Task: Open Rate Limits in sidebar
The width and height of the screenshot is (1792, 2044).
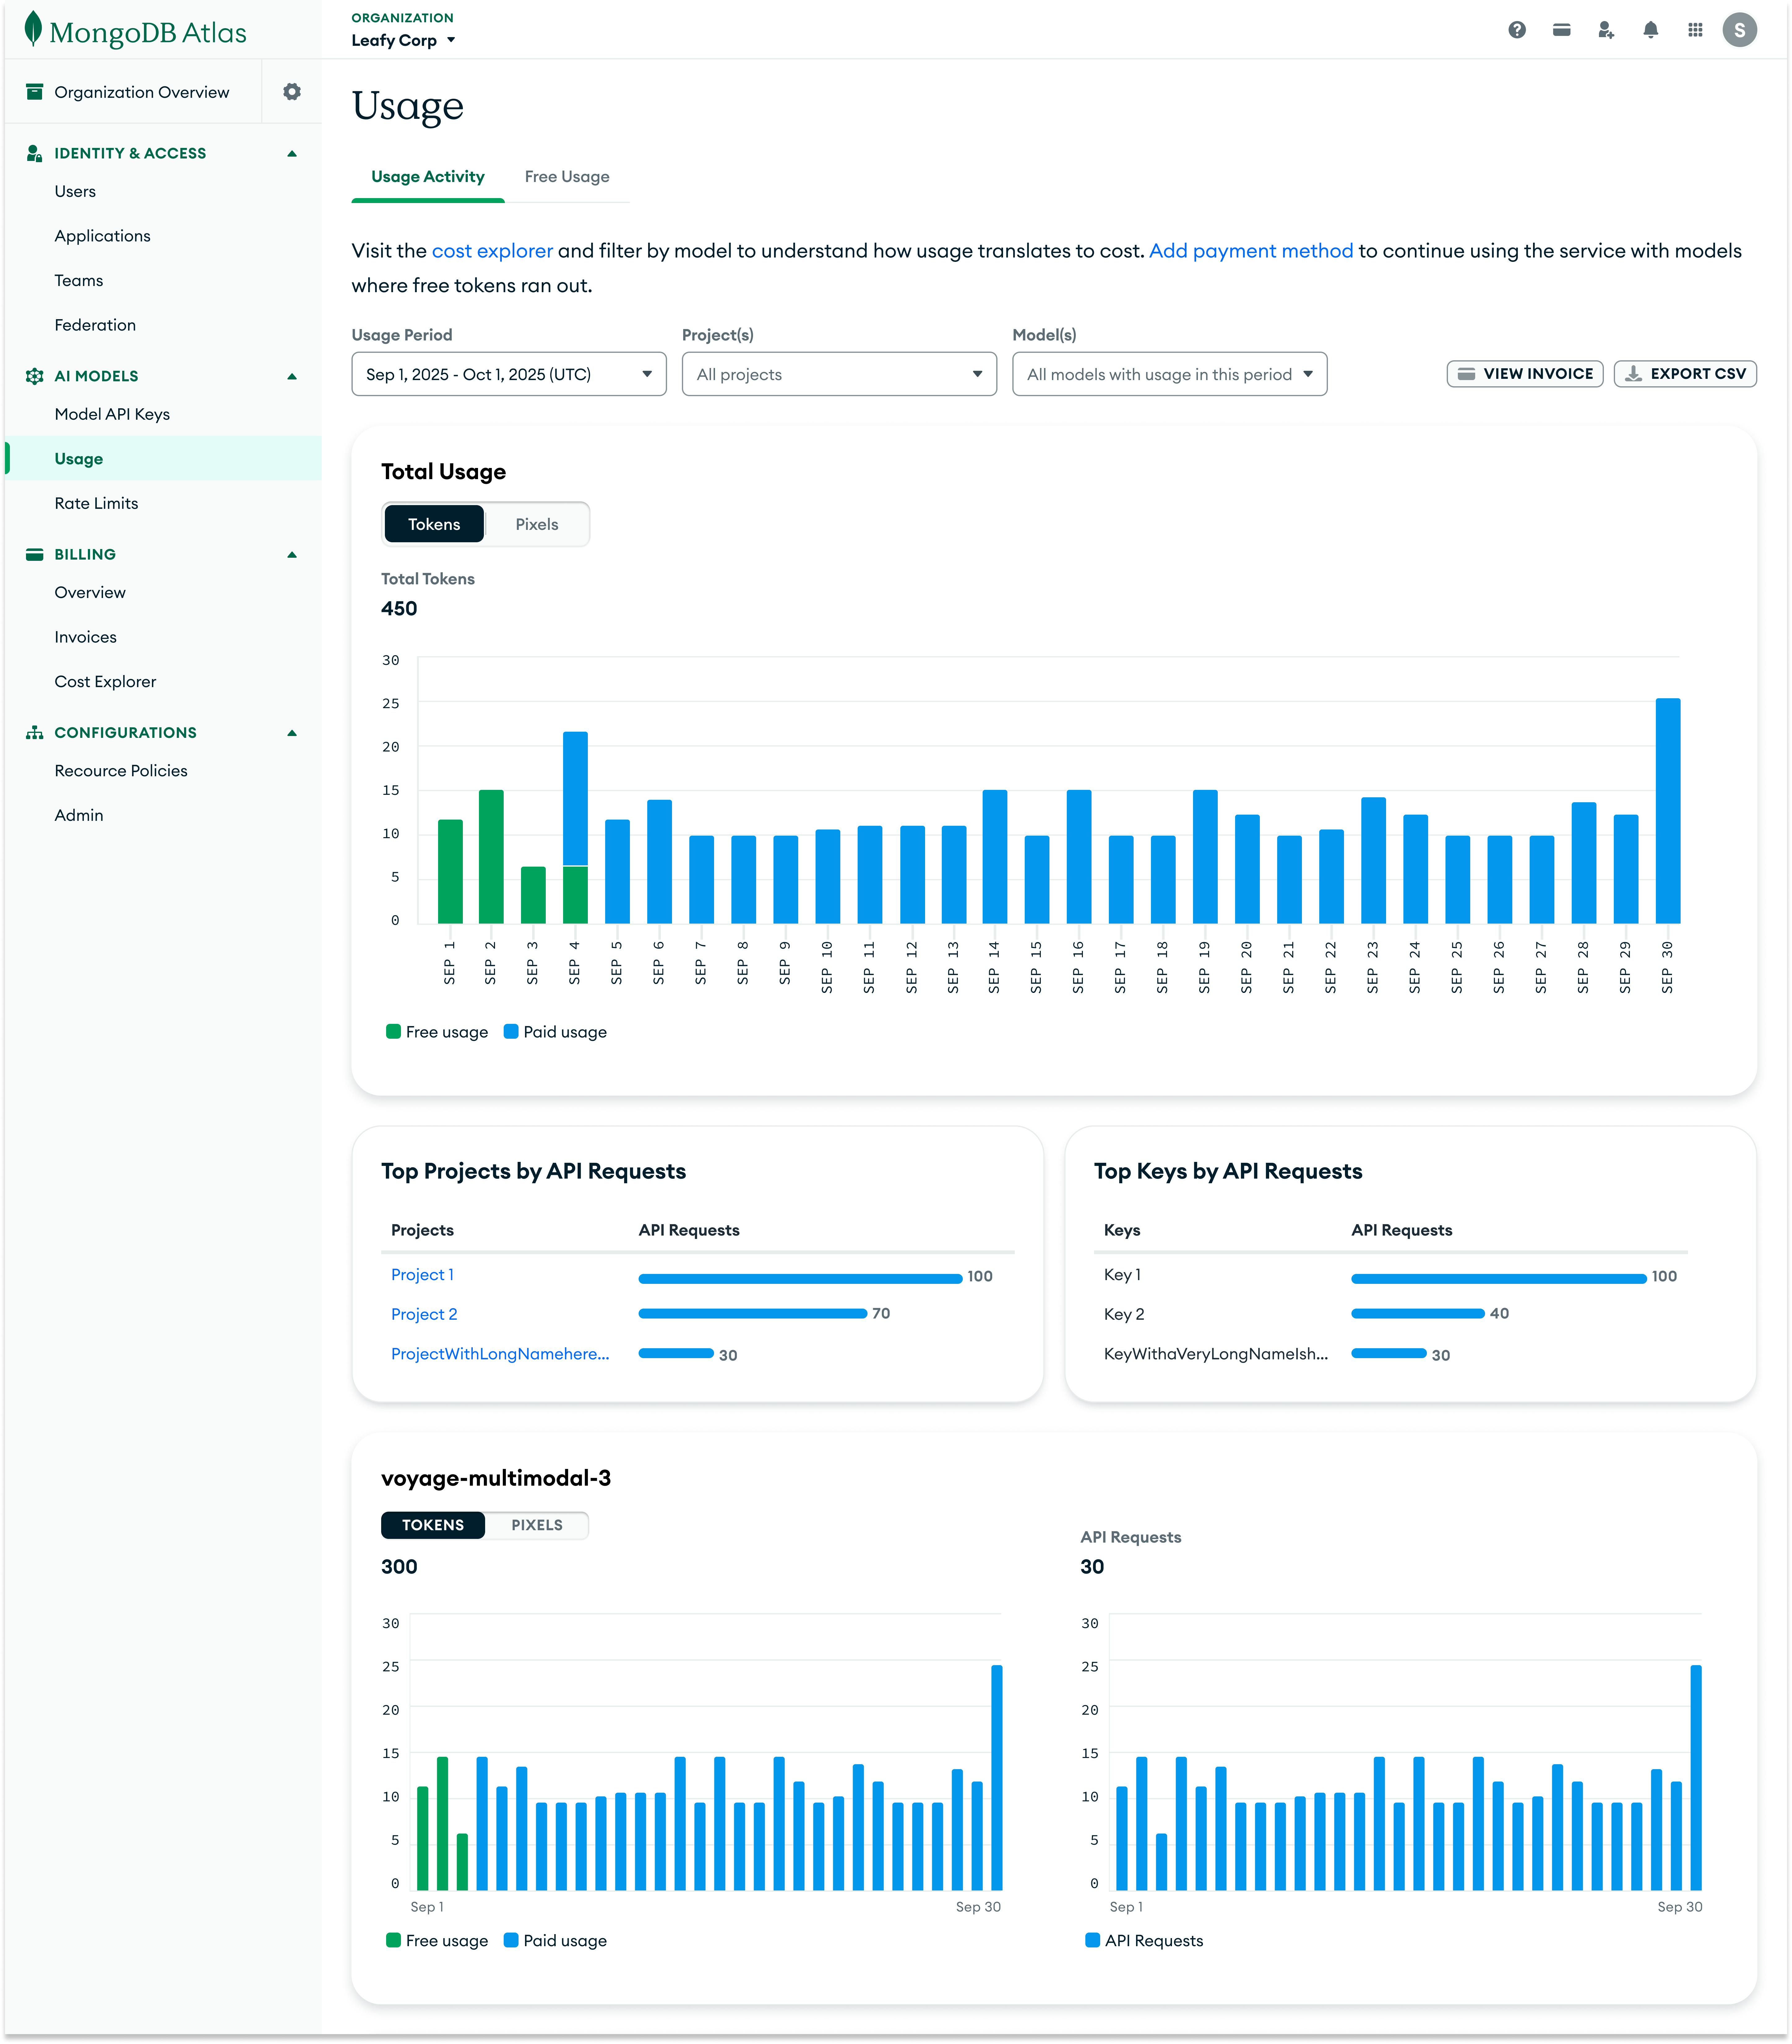Action: (x=96, y=503)
